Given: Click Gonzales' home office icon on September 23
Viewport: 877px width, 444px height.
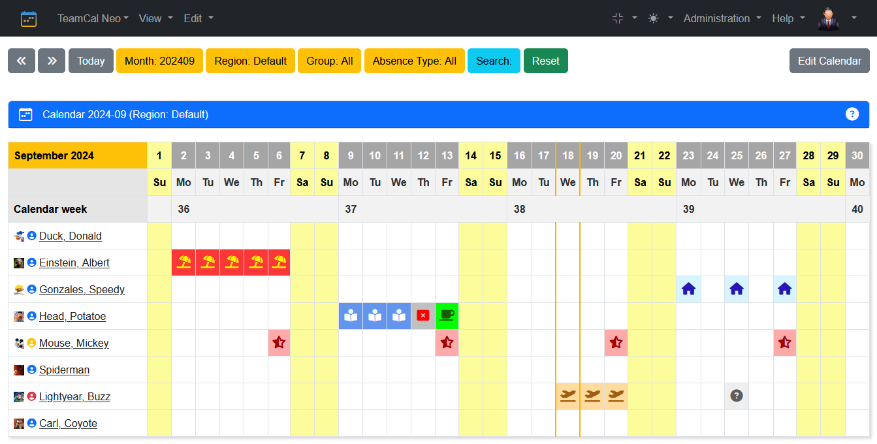Looking at the screenshot, I should pos(688,289).
